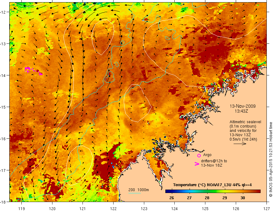The width and height of the screenshot is (273, 211).
Task: Click longitude axis label 119
Action: pos(22,209)
